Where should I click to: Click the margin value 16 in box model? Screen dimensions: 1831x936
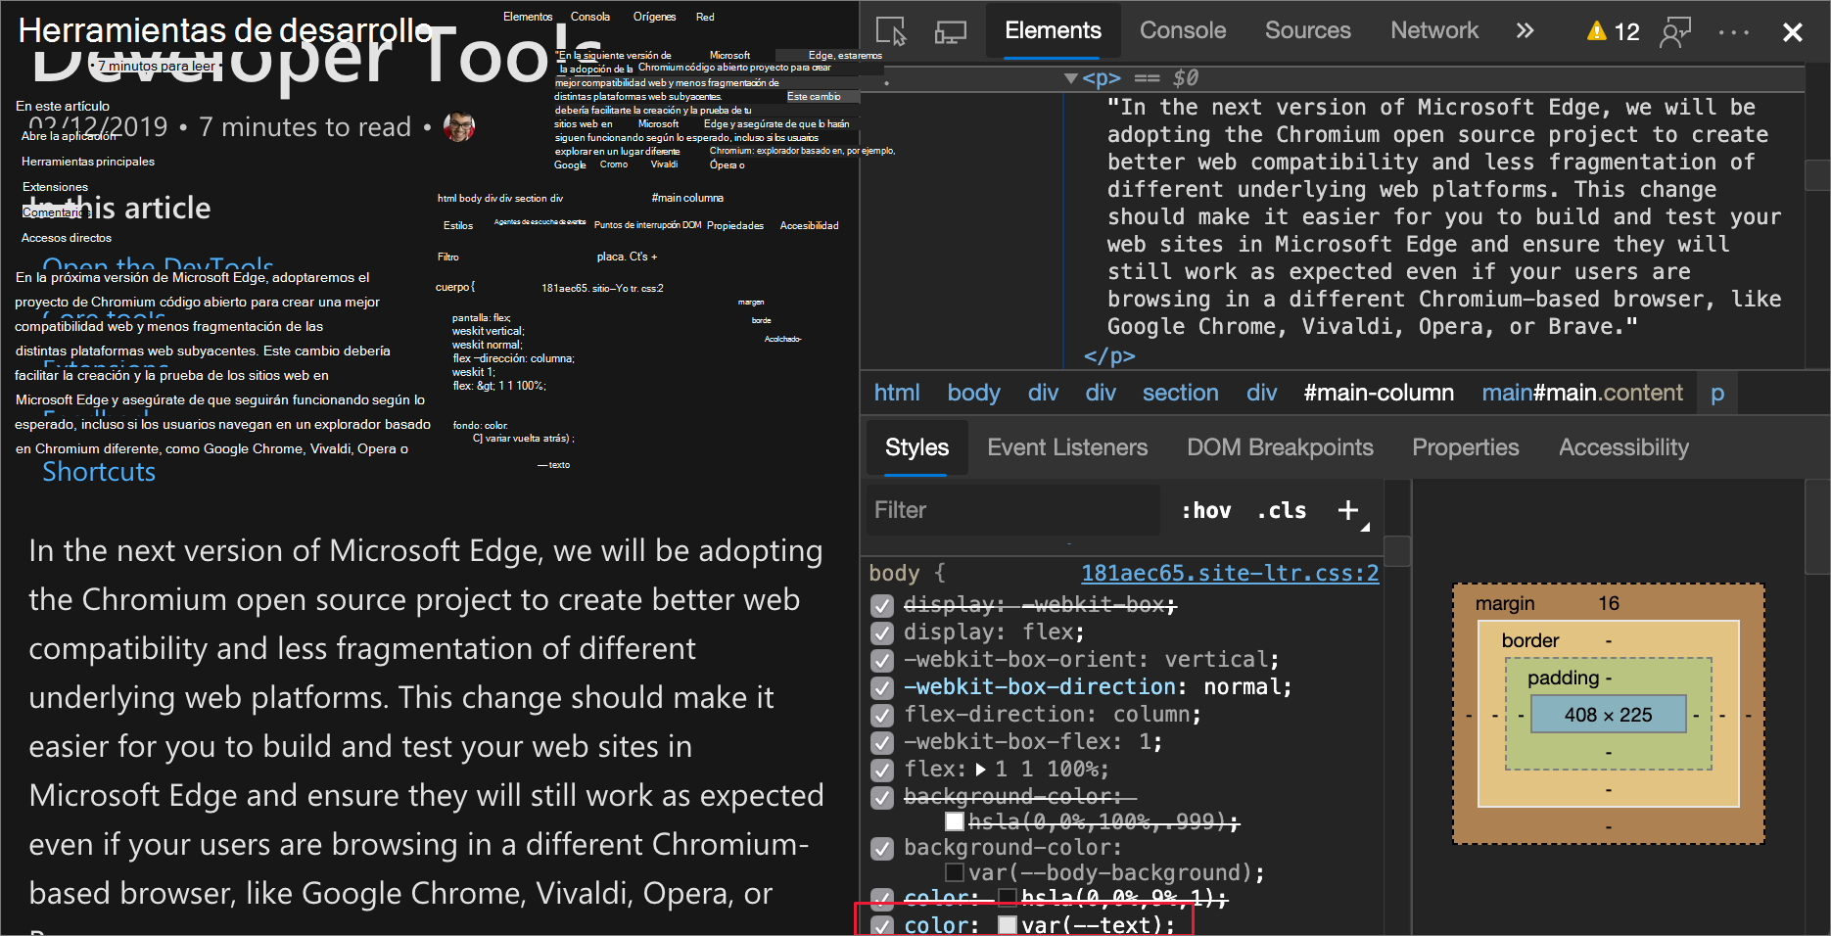tap(1609, 604)
